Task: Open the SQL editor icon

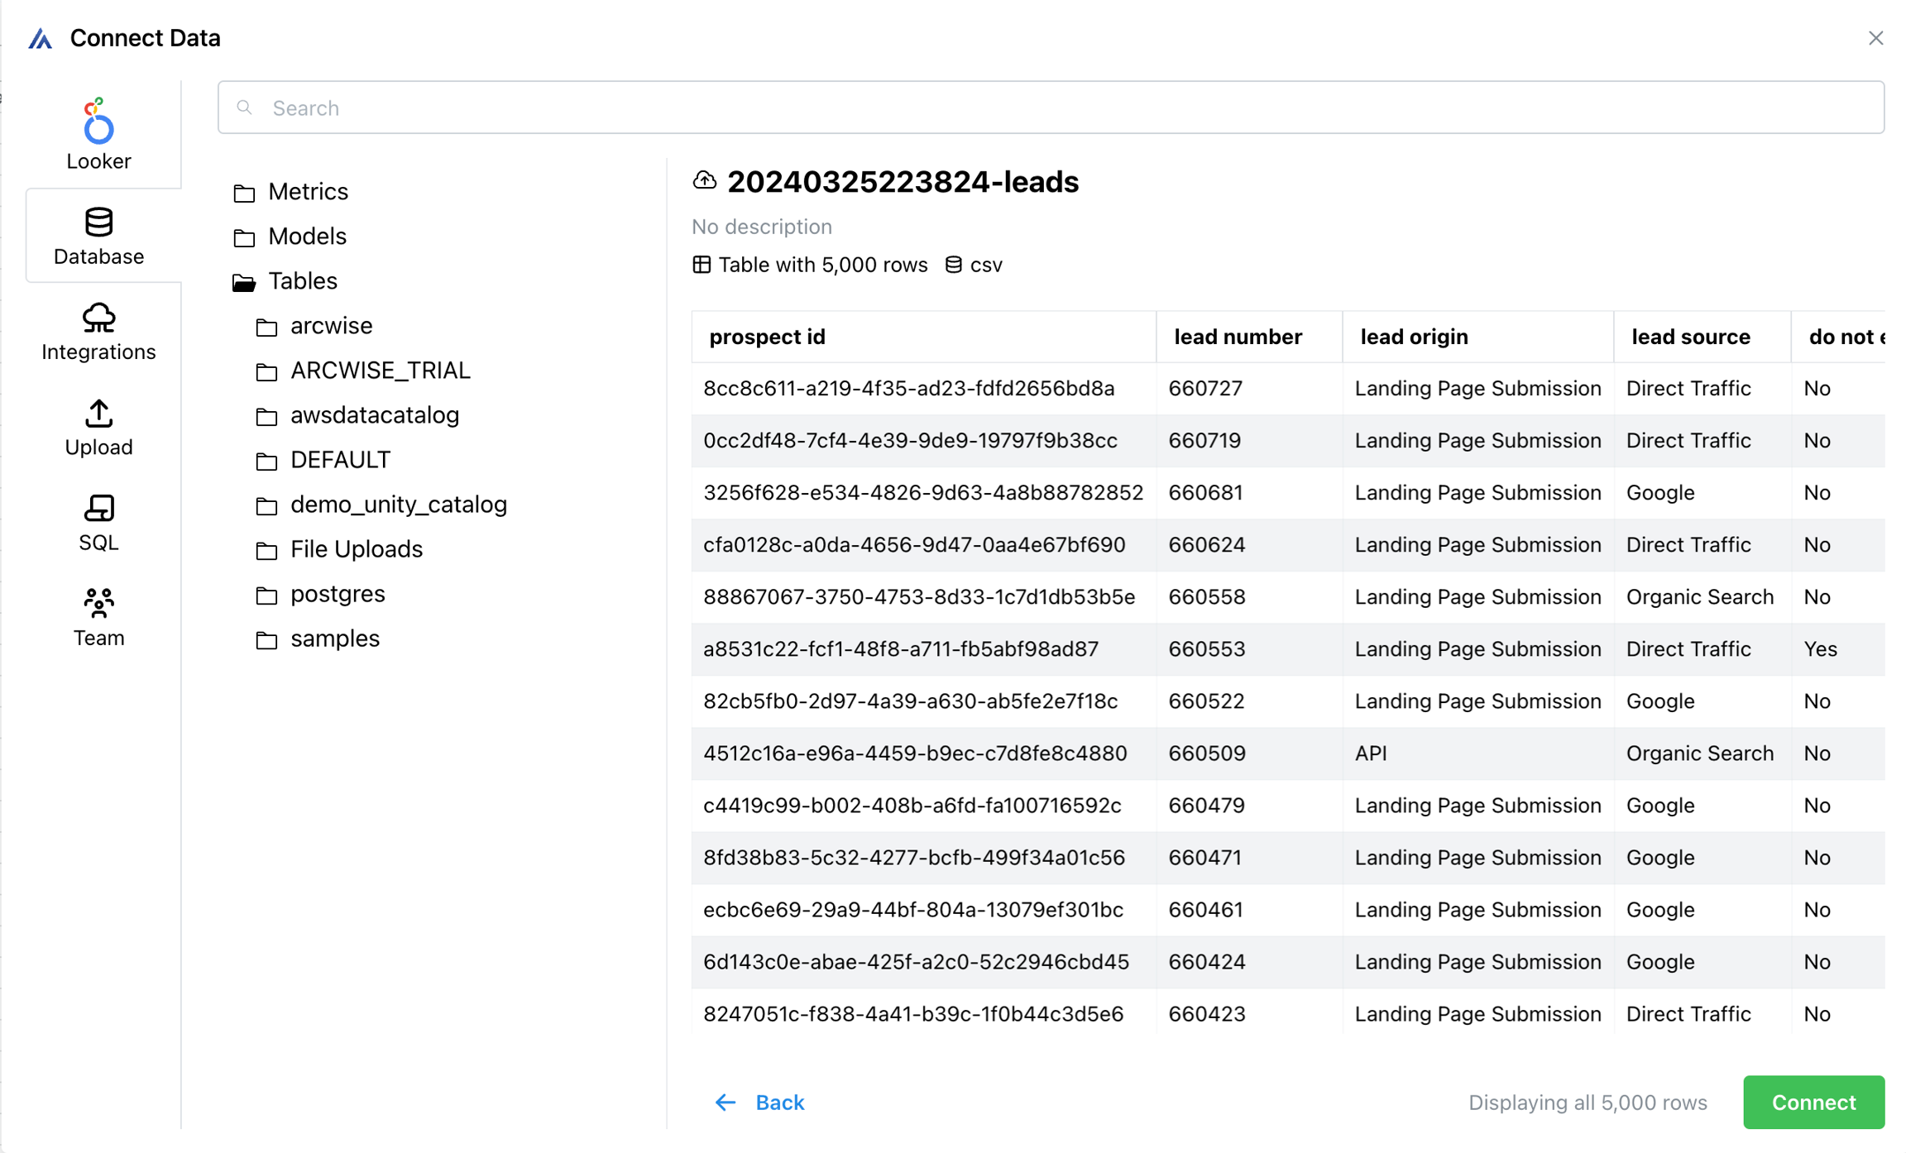Action: click(98, 508)
